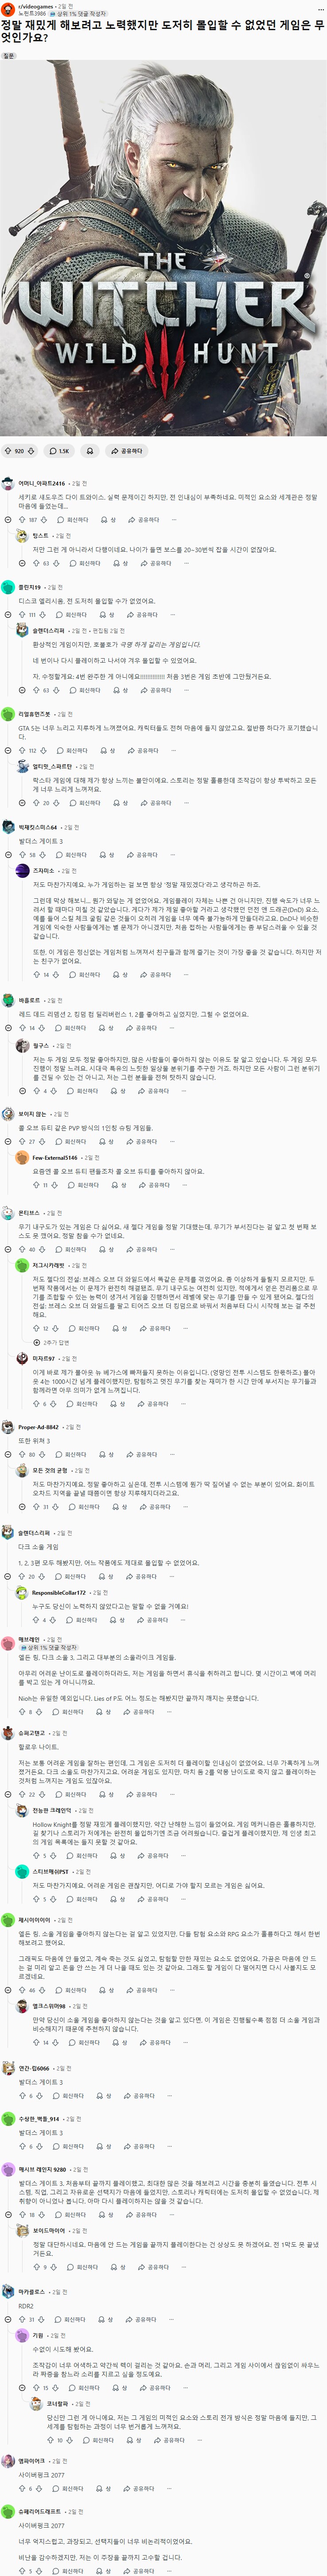Click the Witcher 3 Wild Hunt post image
This screenshot has height=2576, width=327.
coord(163,250)
